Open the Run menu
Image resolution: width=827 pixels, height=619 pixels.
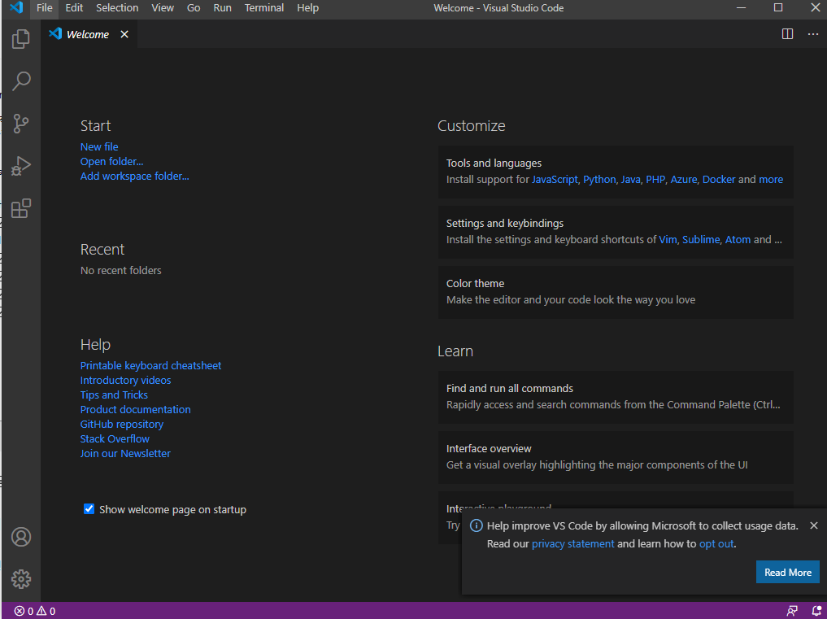(x=223, y=8)
